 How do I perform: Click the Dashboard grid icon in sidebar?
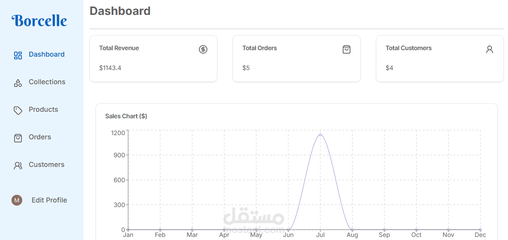[18, 56]
